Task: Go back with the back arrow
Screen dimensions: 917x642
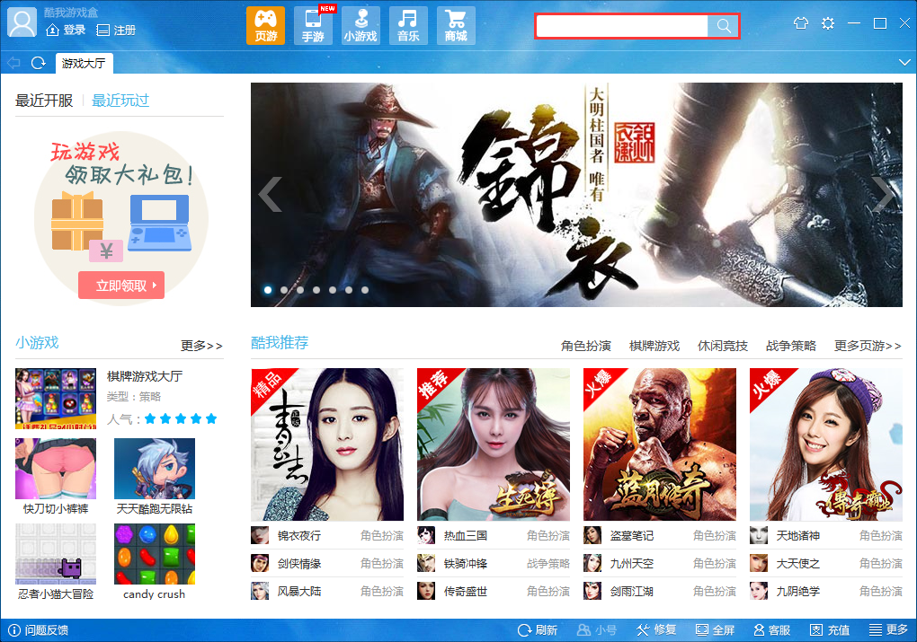Action: tap(14, 63)
